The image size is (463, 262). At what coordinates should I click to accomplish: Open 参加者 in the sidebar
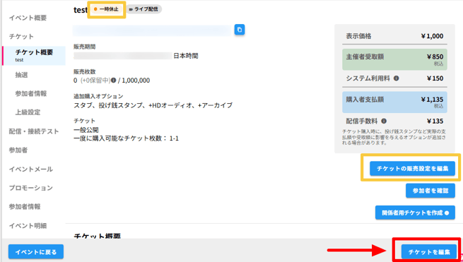click(x=18, y=150)
